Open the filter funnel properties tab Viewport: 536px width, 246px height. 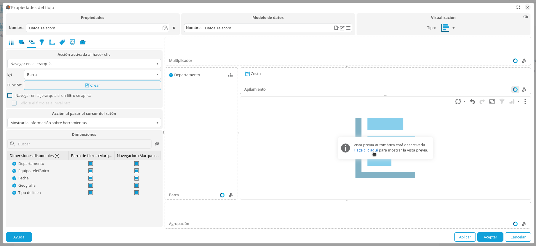(x=42, y=42)
